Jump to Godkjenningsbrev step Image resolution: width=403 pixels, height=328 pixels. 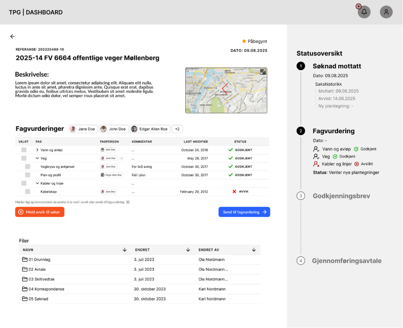click(x=341, y=196)
